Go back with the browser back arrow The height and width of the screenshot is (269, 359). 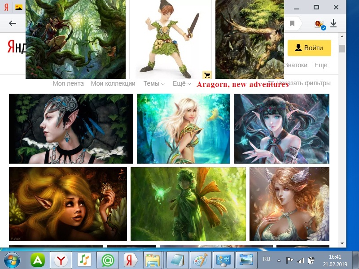(13, 23)
